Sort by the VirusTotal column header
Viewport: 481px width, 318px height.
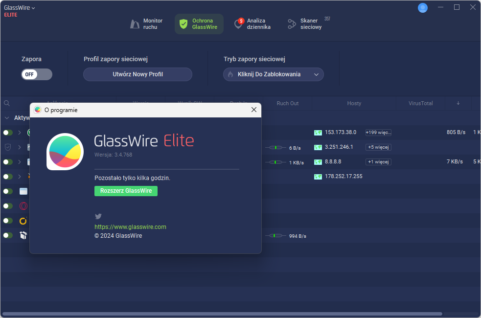(420, 103)
